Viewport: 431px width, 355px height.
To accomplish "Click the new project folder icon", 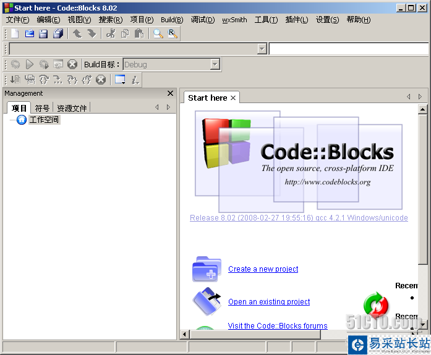I will tap(207, 269).
